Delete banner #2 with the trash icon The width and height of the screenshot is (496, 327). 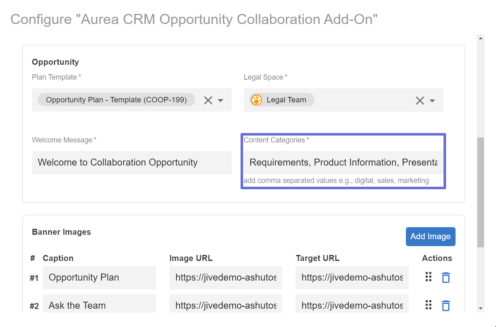446,306
